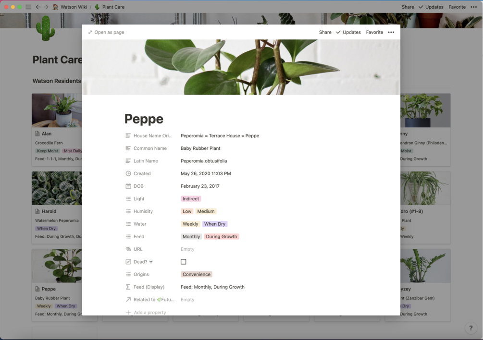483x340 pixels.
Task: Open the Indirect light tag
Action: point(191,199)
